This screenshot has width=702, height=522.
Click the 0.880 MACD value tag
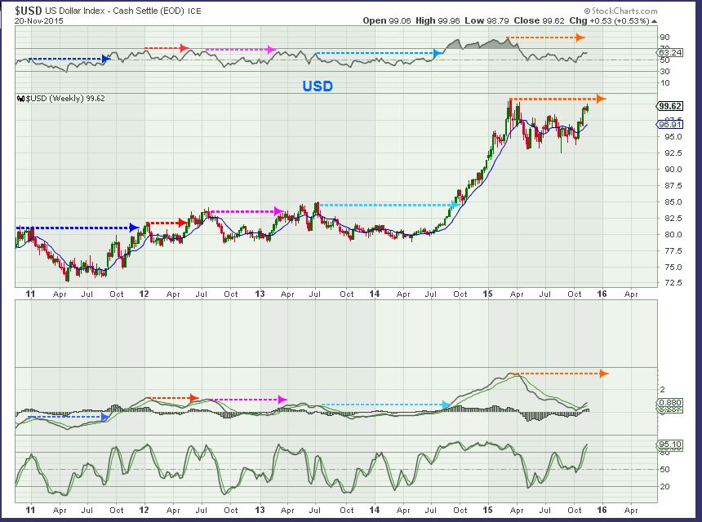[x=669, y=402]
